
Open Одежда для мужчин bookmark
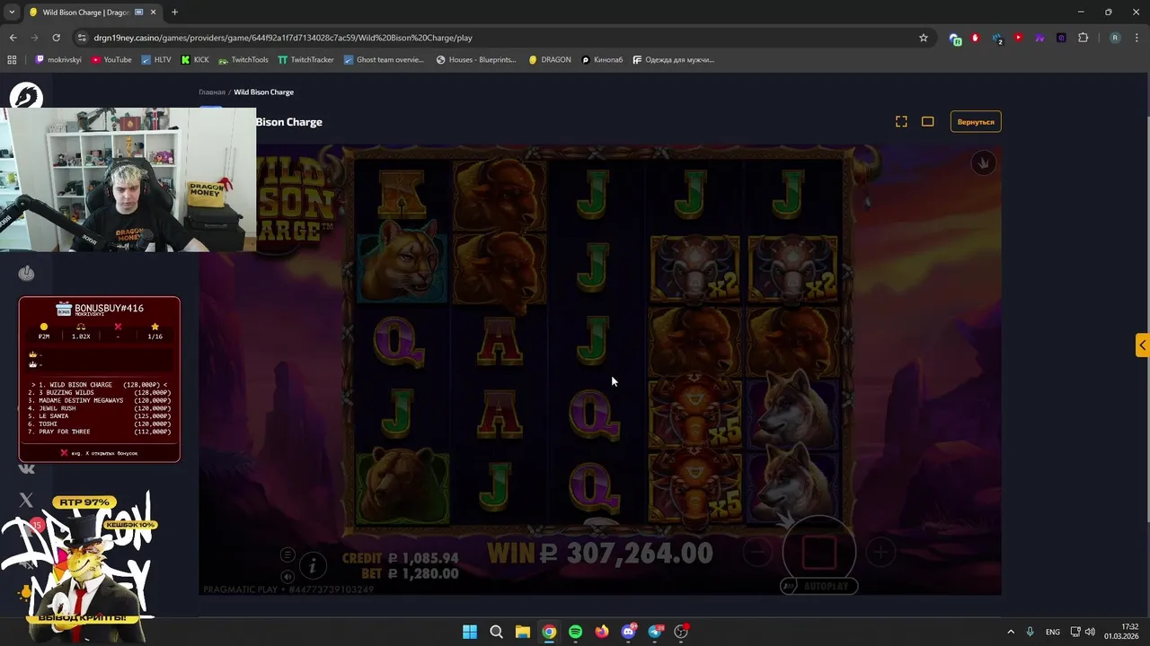click(674, 60)
